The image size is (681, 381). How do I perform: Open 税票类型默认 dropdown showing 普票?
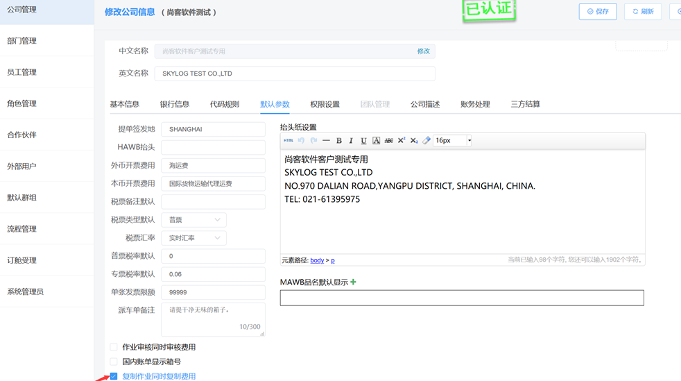pyautogui.click(x=193, y=220)
